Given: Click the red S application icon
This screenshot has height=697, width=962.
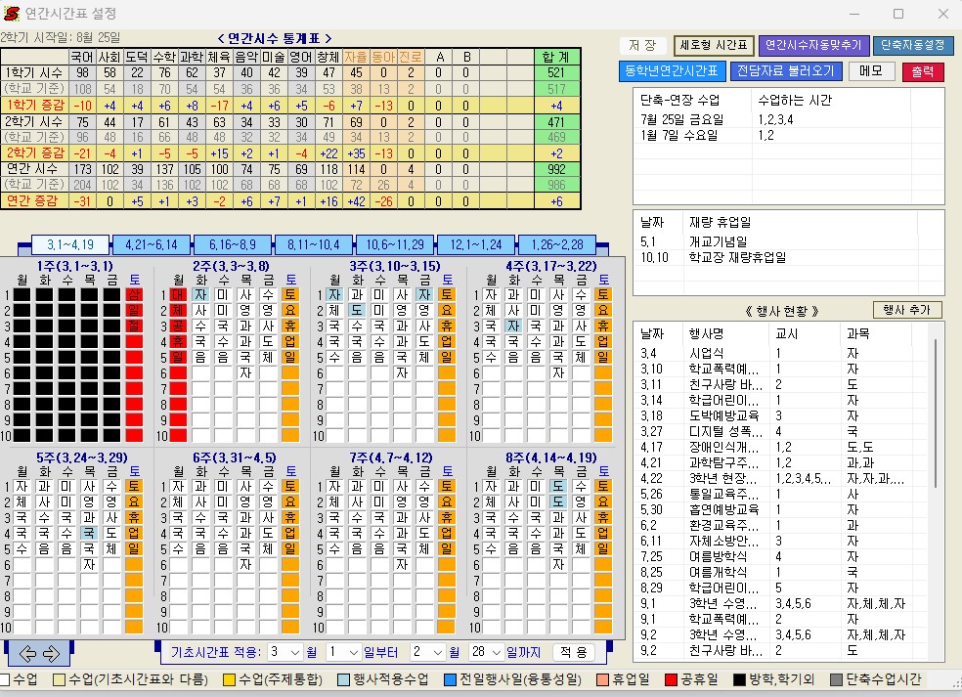Looking at the screenshot, I should pos(11,13).
